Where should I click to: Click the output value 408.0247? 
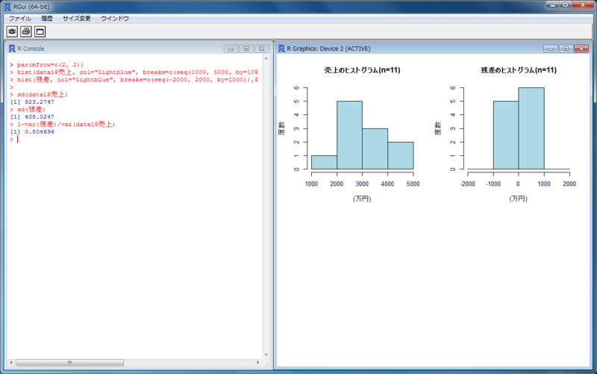(x=40, y=117)
